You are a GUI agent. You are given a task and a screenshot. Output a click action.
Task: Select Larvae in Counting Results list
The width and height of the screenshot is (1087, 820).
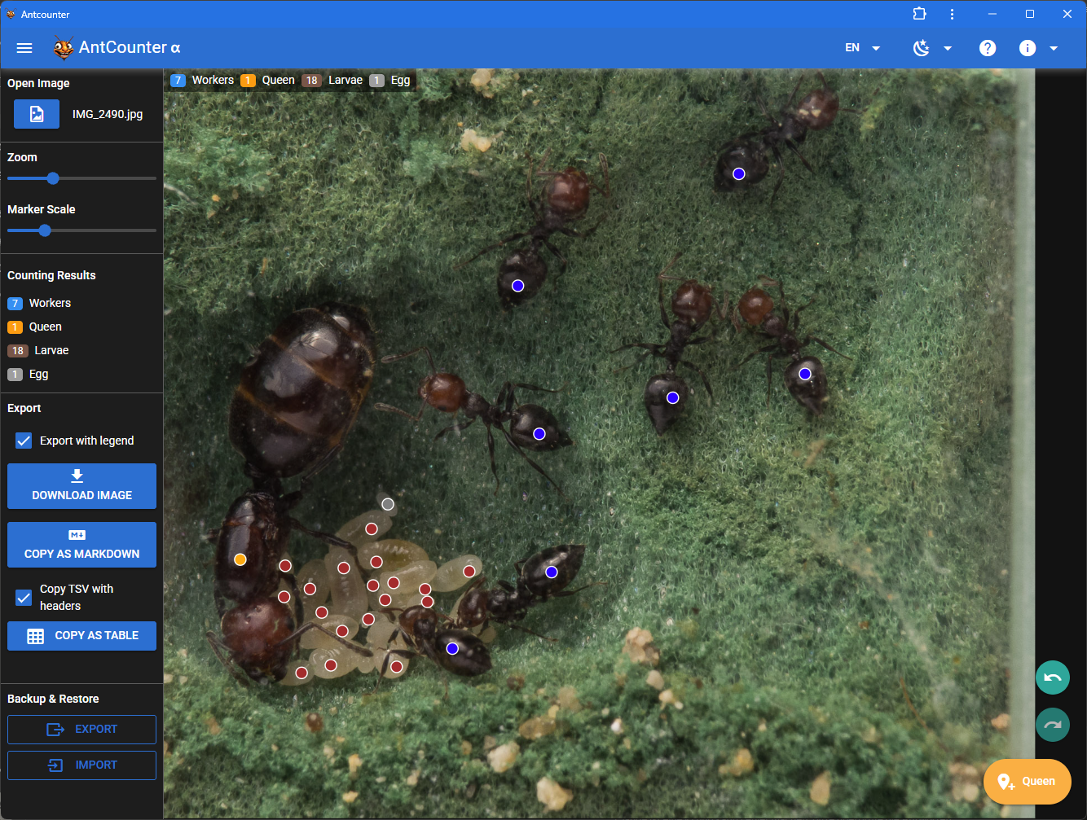(x=51, y=350)
